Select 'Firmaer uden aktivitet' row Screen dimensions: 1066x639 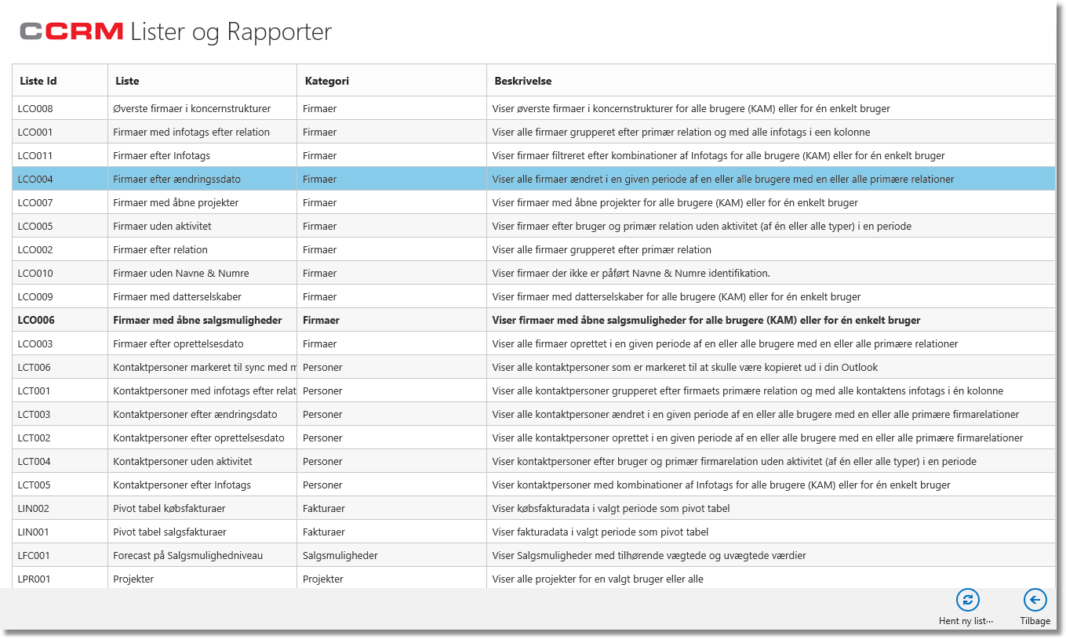(533, 226)
